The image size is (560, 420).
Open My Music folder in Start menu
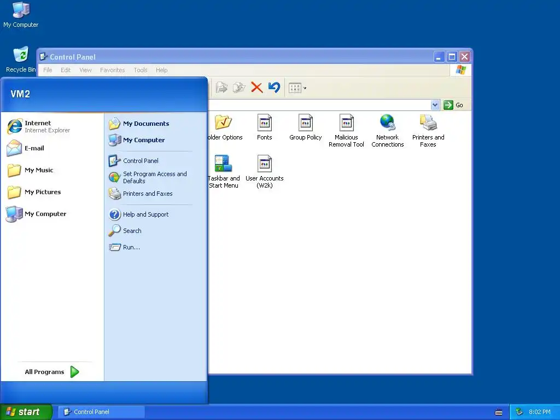point(31,171)
